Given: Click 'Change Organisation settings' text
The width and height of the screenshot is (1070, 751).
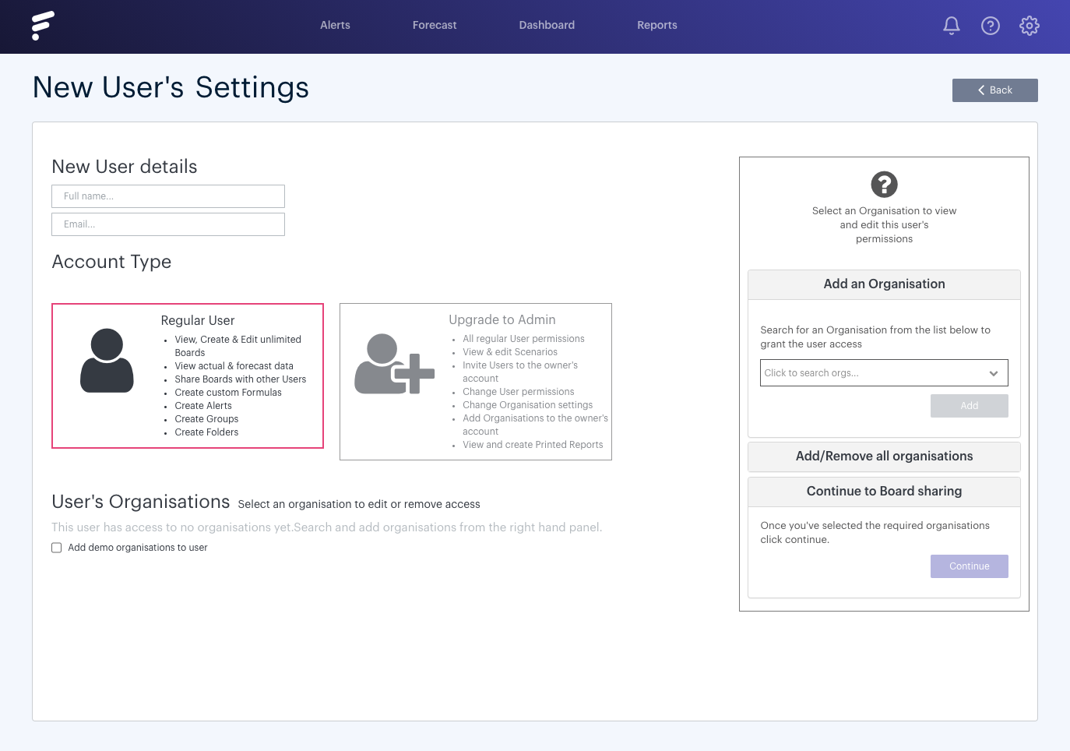Looking at the screenshot, I should 527,405.
